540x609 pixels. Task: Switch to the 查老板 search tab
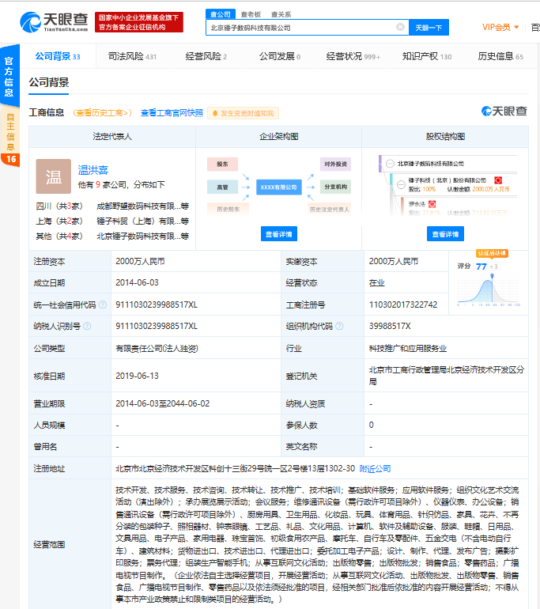pyautogui.click(x=251, y=14)
